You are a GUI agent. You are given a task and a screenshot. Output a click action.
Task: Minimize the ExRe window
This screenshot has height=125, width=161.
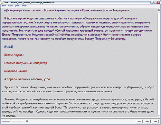[152, 2]
